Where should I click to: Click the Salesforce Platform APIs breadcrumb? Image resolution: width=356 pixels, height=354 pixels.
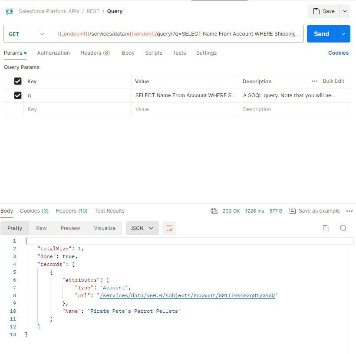[x=49, y=11]
